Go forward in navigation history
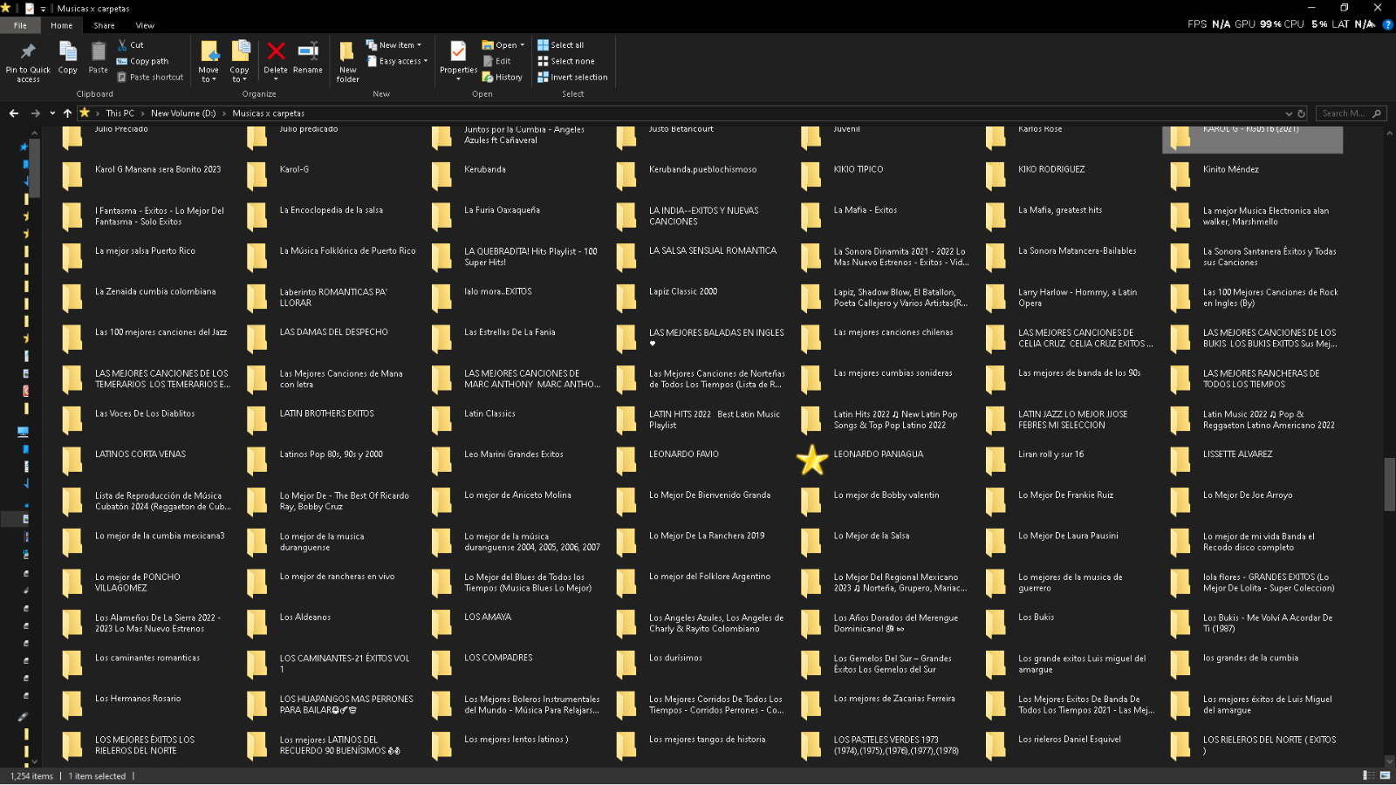Viewport: 1396px width, 785px height. coord(35,113)
